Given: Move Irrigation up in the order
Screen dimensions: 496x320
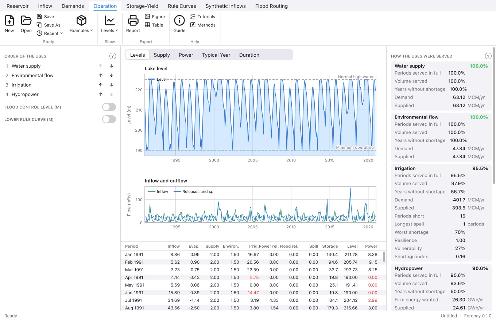Looking at the screenshot, I should [101, 85].
